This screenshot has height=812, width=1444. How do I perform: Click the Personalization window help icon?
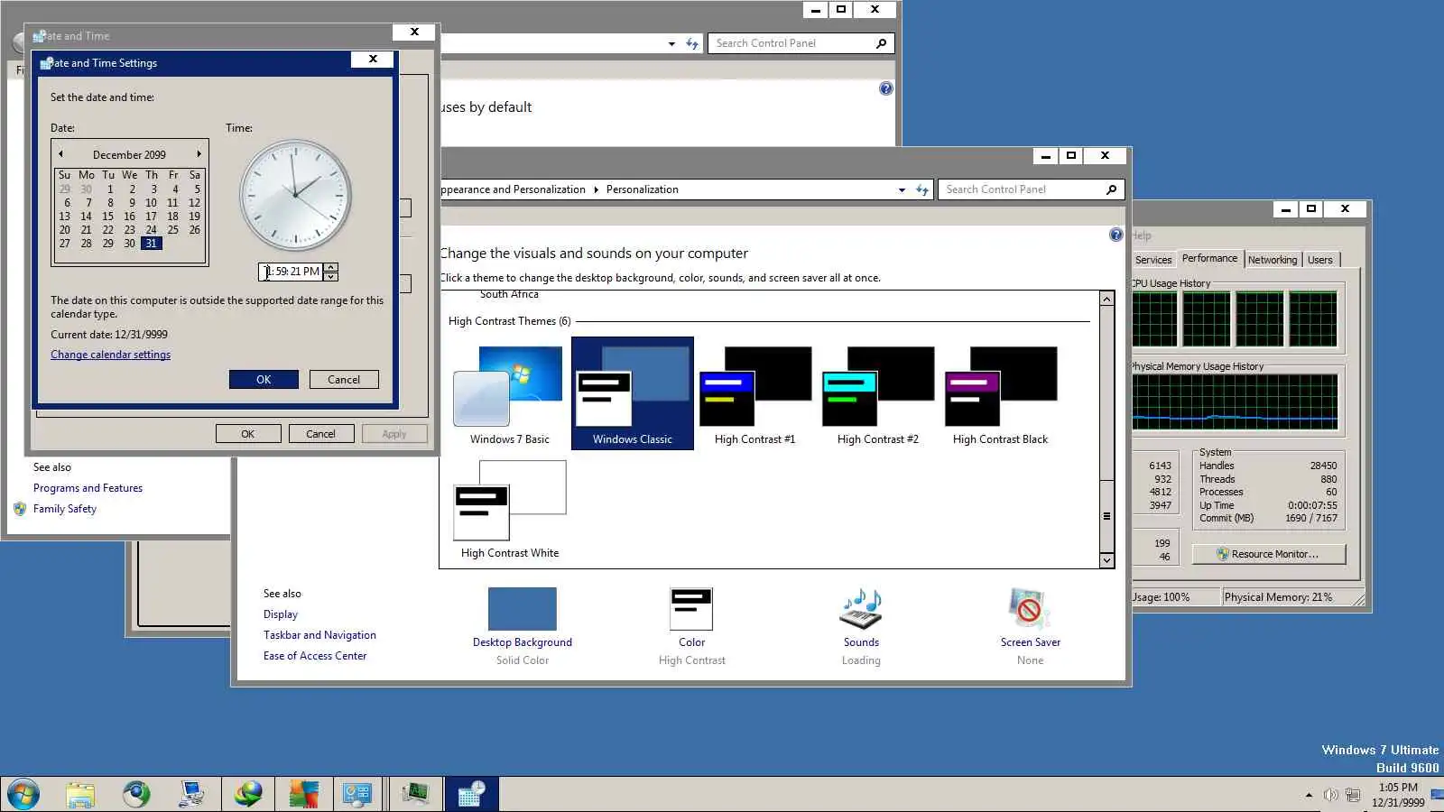click(x=1116, y=235)
